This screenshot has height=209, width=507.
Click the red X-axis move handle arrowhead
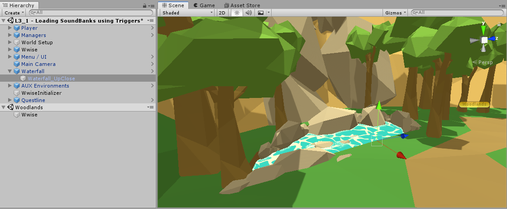click(401, 156)
